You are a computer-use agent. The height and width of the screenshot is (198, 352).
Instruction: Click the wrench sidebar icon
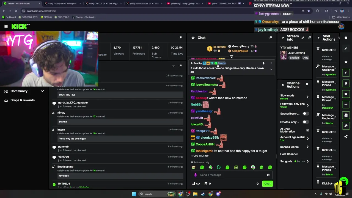(x=346, y=126)
